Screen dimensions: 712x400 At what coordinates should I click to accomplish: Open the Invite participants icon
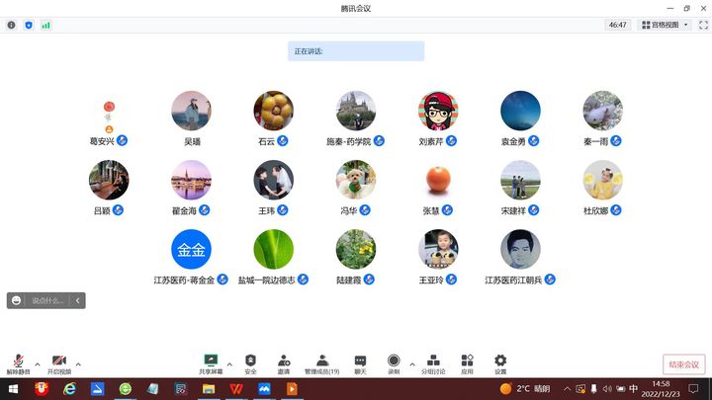284,362
